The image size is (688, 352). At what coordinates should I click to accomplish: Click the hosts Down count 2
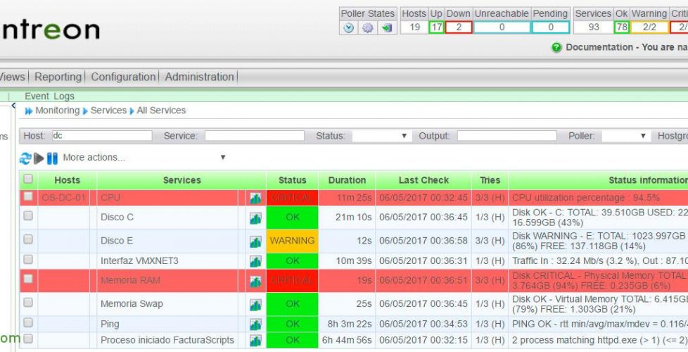[x=459, y=27]
